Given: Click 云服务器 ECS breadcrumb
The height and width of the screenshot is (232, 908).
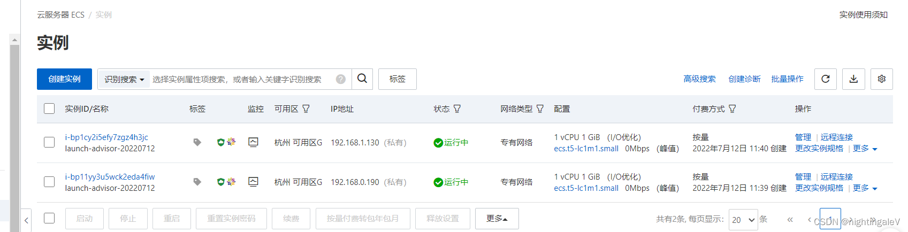Looking at the screenshot, I should click(x=60, y=15).
